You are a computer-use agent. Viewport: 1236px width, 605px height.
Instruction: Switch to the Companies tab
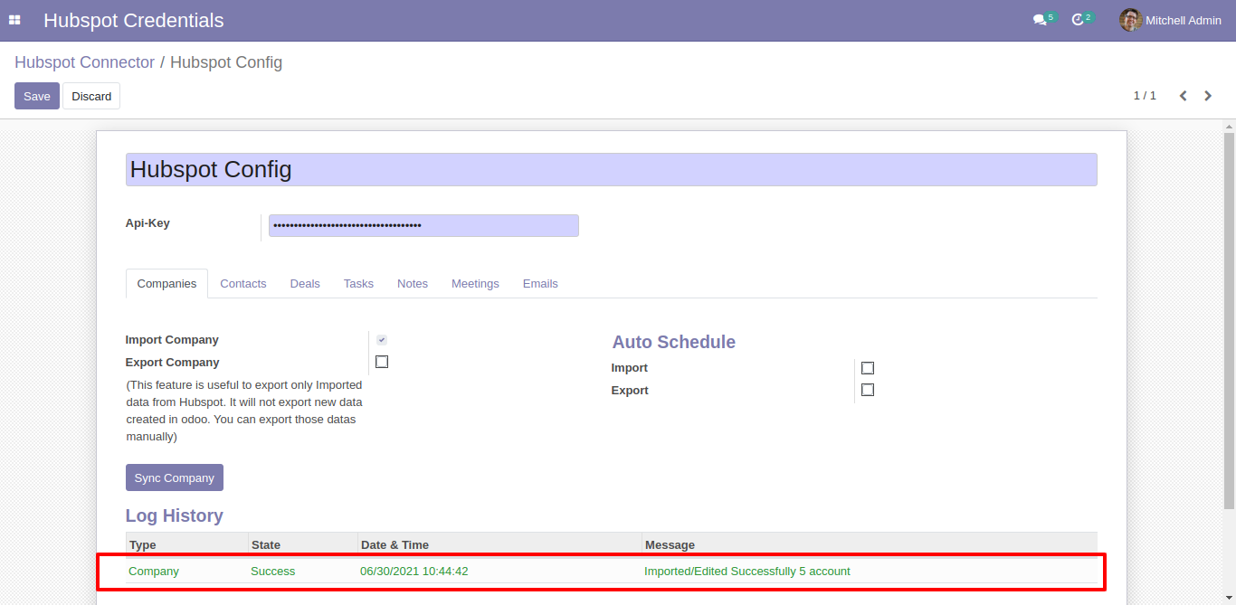pyautogui.click(x=166, y=284)
